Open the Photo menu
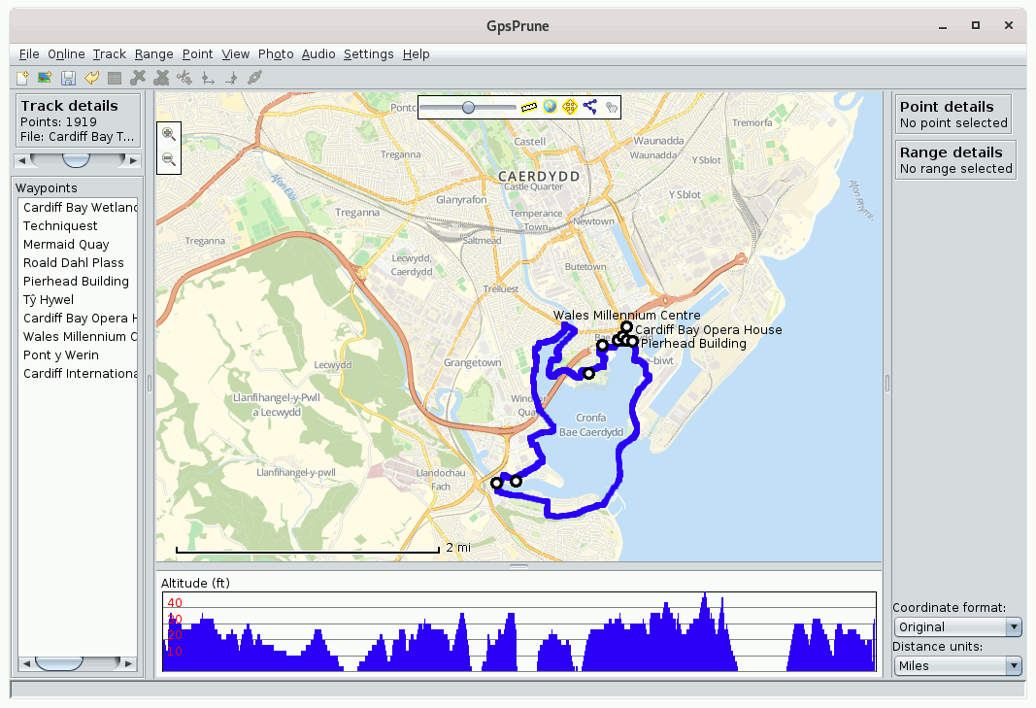This screenshot has width=1036, height=708. tap(276, 54)
